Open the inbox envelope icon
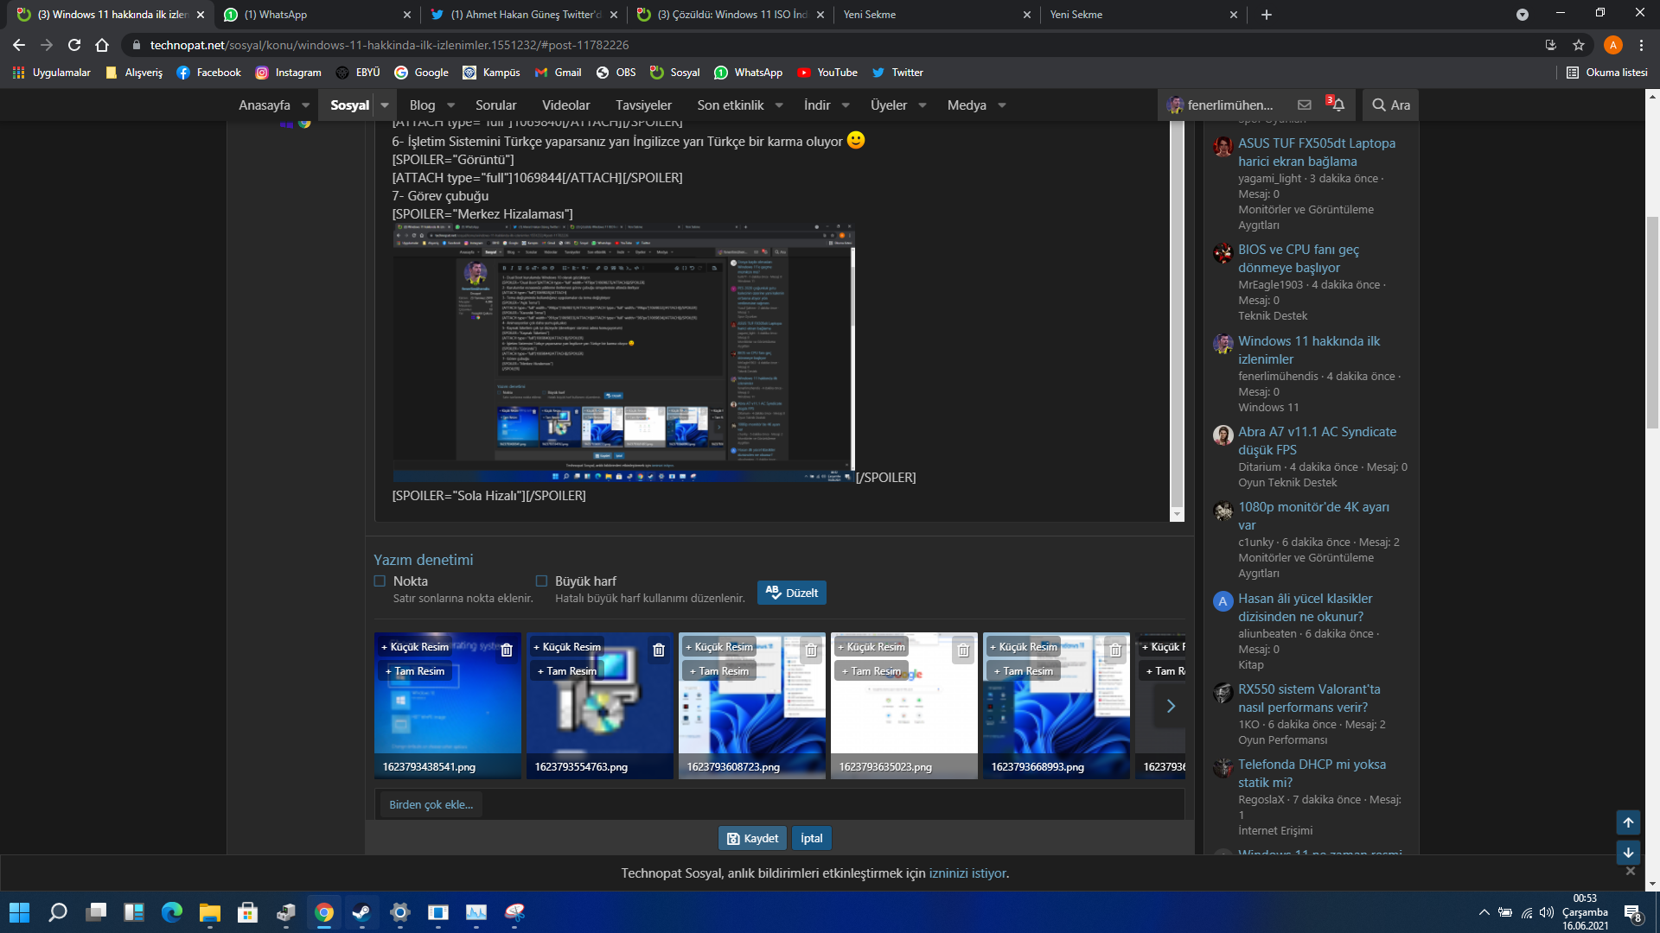The image size is (1660, 933). 1305,105
